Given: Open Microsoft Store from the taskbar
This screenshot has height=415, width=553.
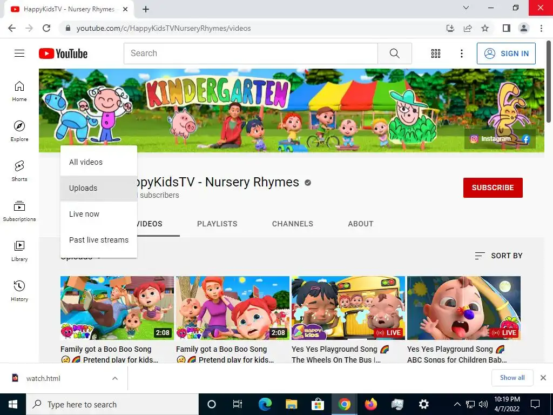Looking at the screenshot, I should pos(318,404).
